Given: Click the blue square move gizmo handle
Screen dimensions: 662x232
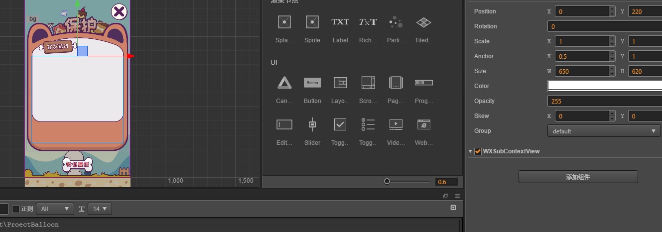Looking at the screenshot, I should click(83, 51).
